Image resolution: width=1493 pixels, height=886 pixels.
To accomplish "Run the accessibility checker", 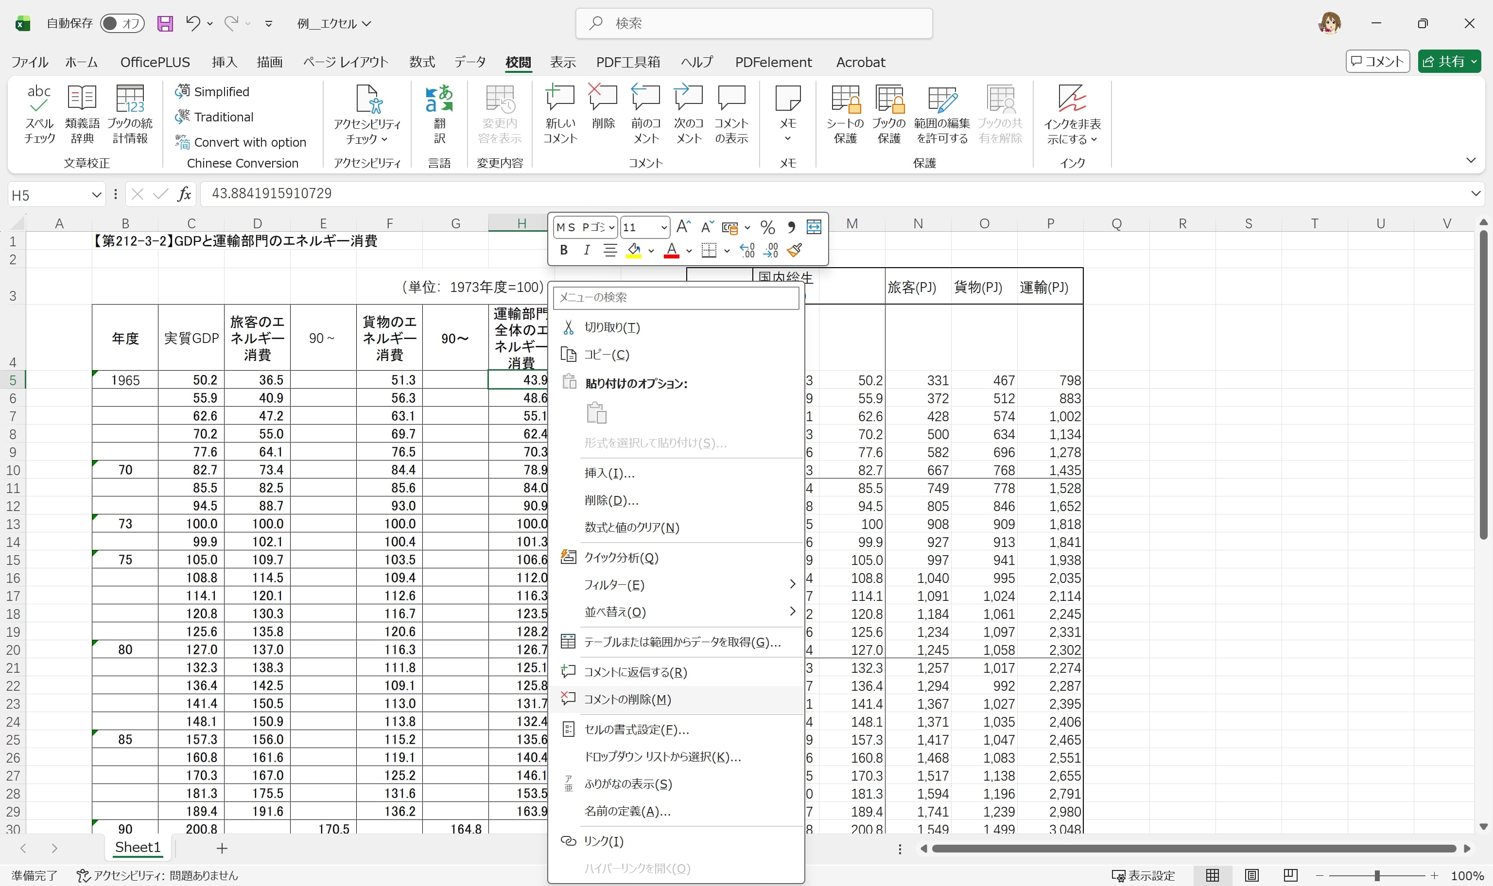I will [x=366, y=114].
